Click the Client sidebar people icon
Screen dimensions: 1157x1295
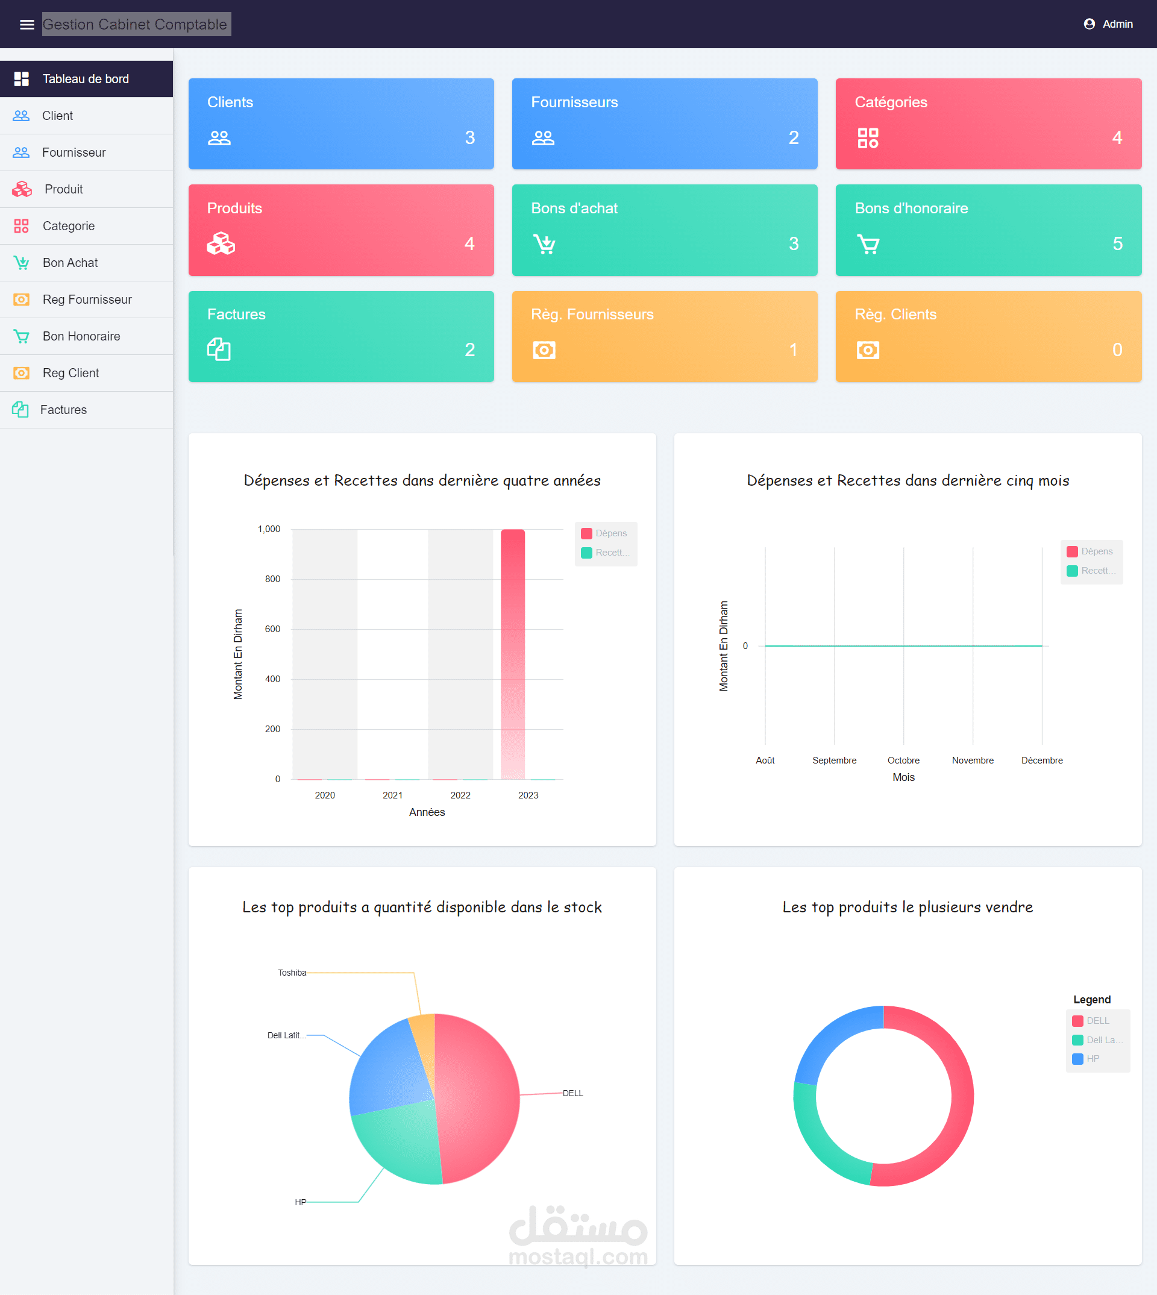(x=22, y=116)
